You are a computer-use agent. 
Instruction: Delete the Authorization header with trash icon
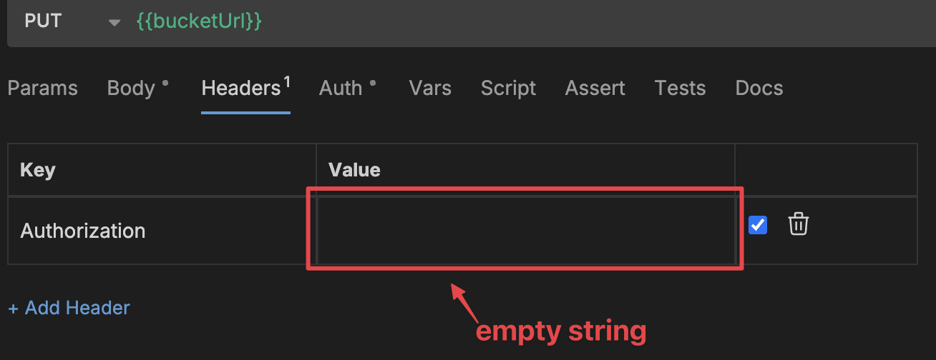click(x=798, y=224)
